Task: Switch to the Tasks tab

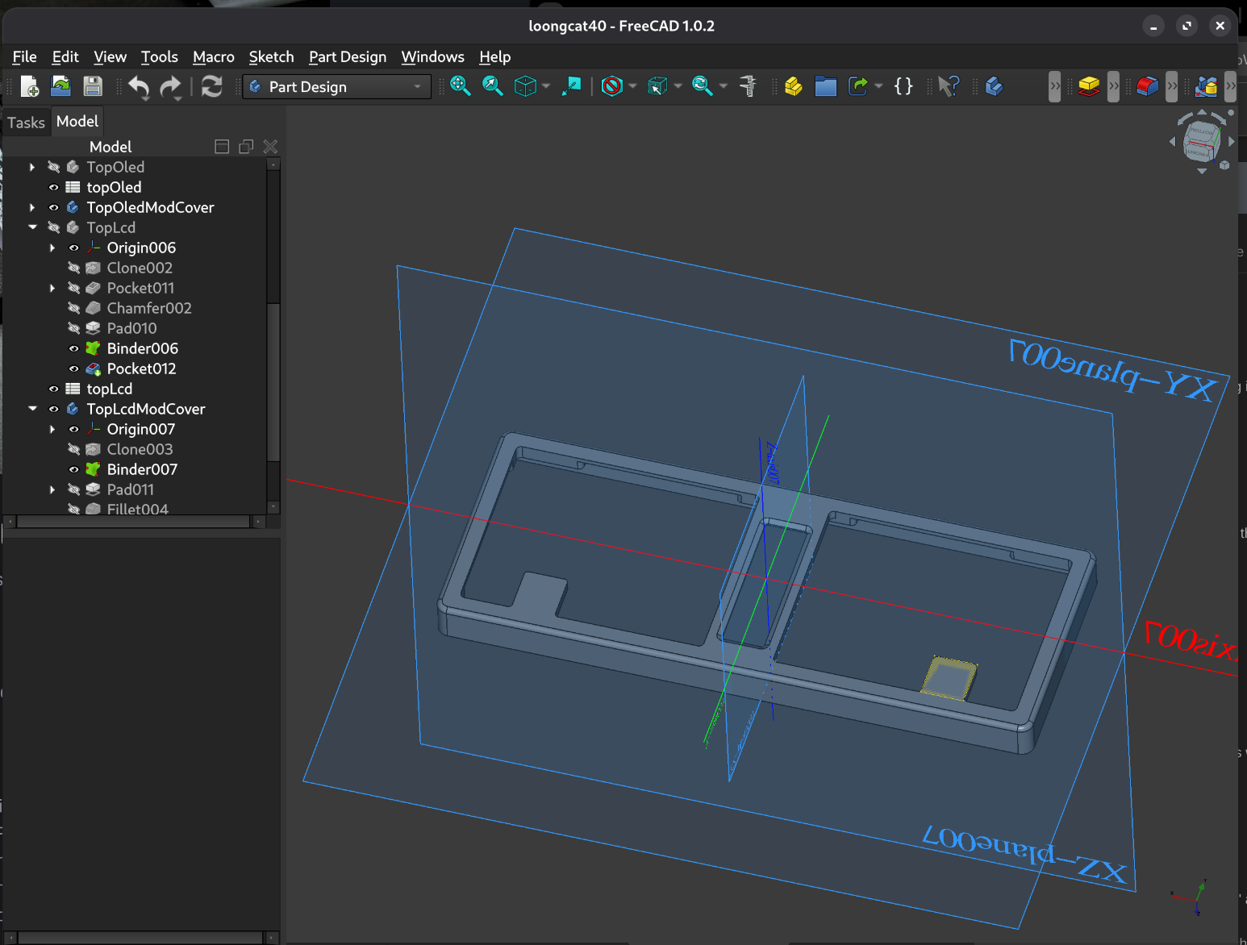Action: [26, 122]
